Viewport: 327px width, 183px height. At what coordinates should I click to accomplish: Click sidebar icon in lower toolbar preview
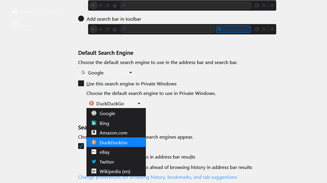(256, 29)
